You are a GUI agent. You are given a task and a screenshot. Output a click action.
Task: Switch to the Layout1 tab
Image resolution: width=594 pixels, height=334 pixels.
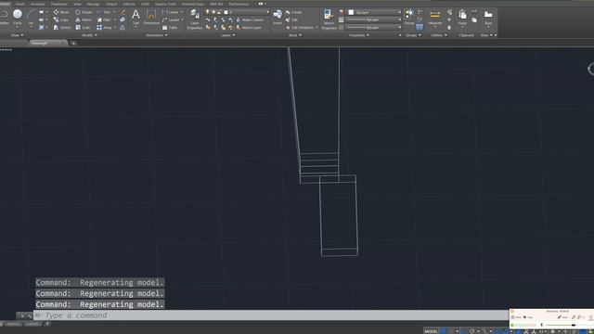[x=13, y=324]
